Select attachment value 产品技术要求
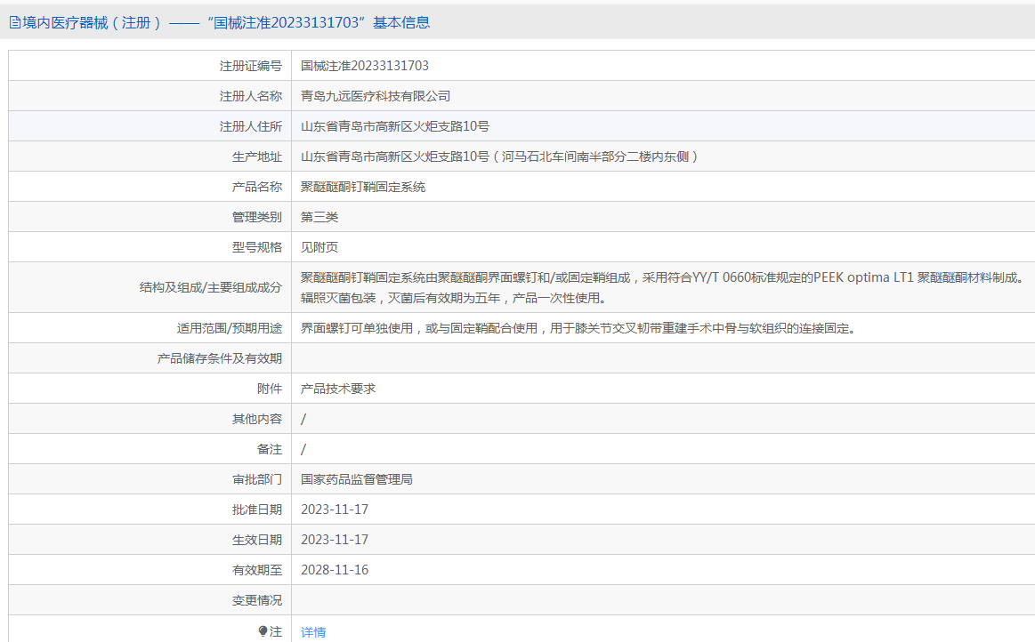Image resolution: width=1035 pixels, height=642 pixels. click(x=338, y=389)
